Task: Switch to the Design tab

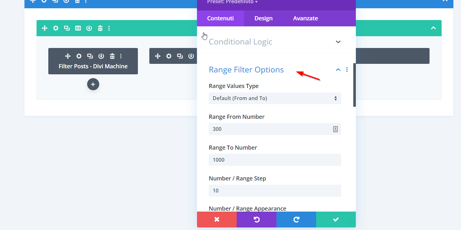Action: point(263,18)
